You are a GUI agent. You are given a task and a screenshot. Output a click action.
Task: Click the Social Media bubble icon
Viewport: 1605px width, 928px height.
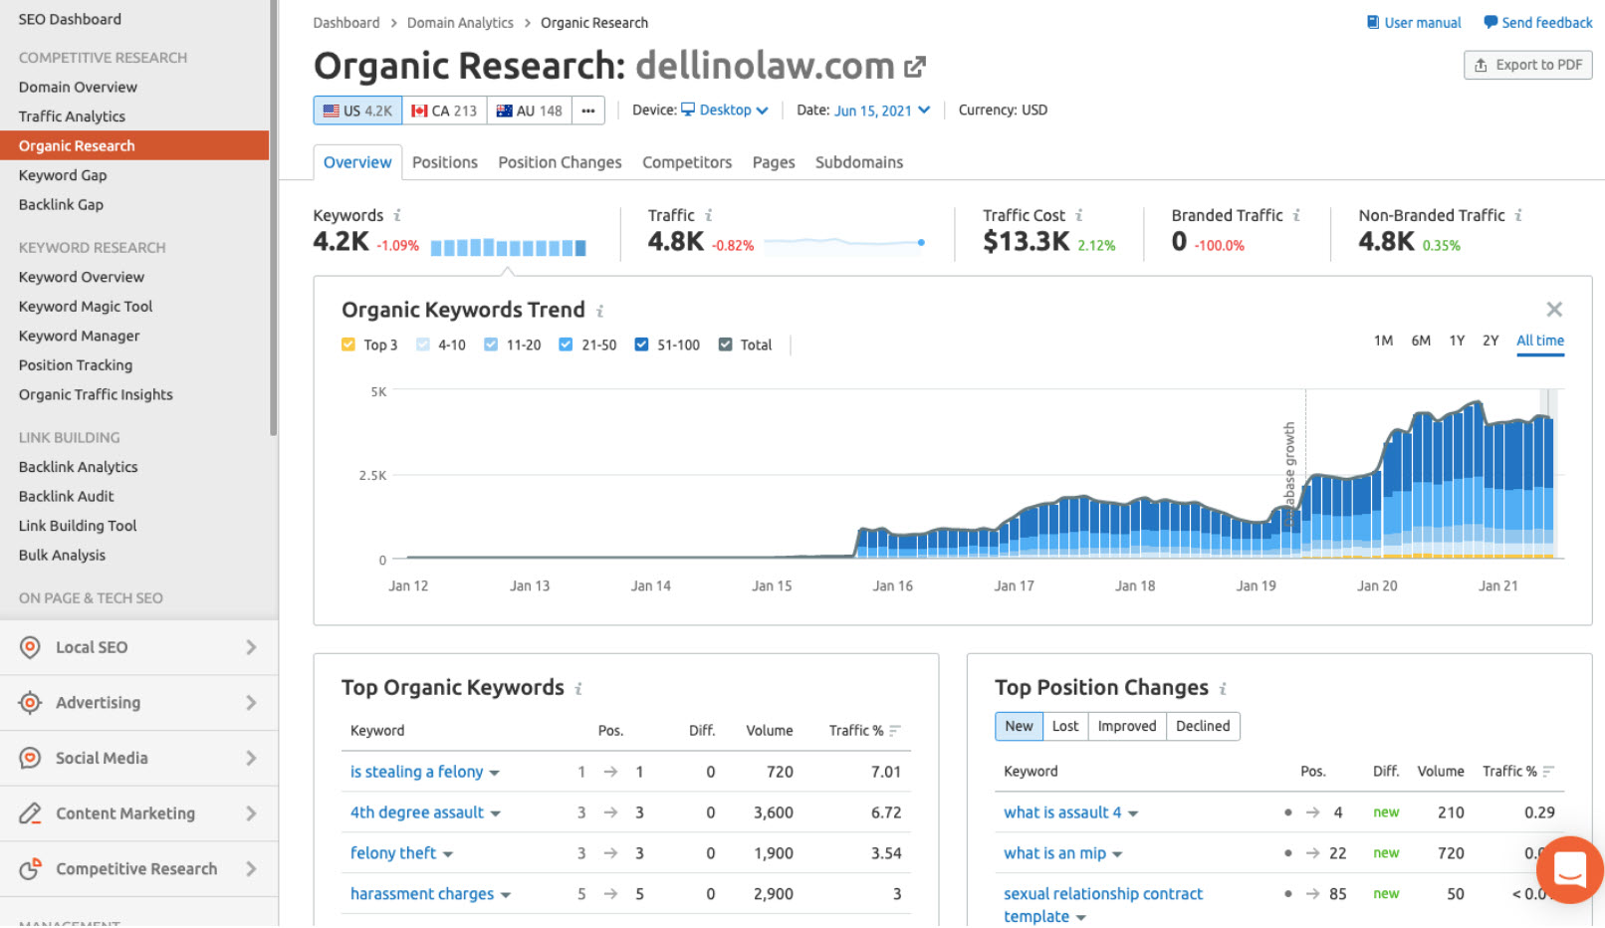(x=30, y=758)
